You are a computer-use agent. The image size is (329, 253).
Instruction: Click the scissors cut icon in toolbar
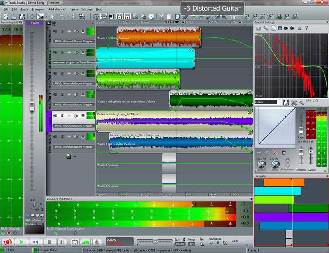pos(161,17)
